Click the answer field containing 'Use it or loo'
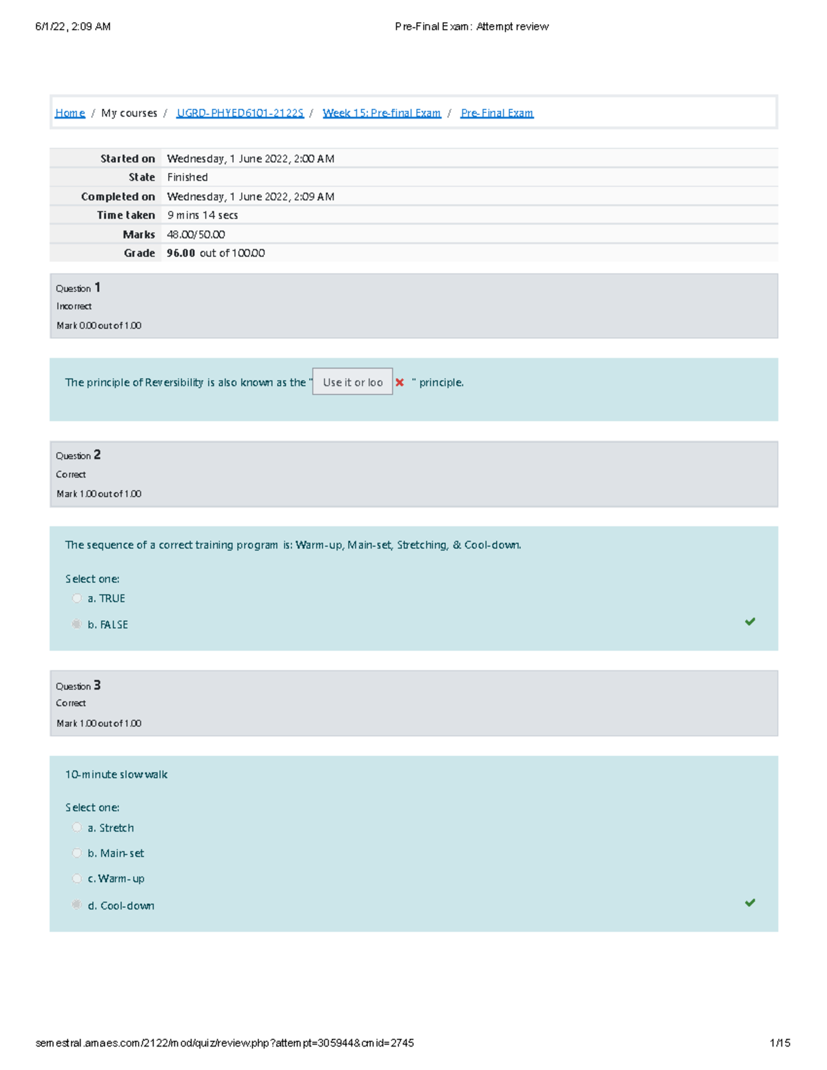The height and width of the screenshot is (1070, 827). coord(351,382)
